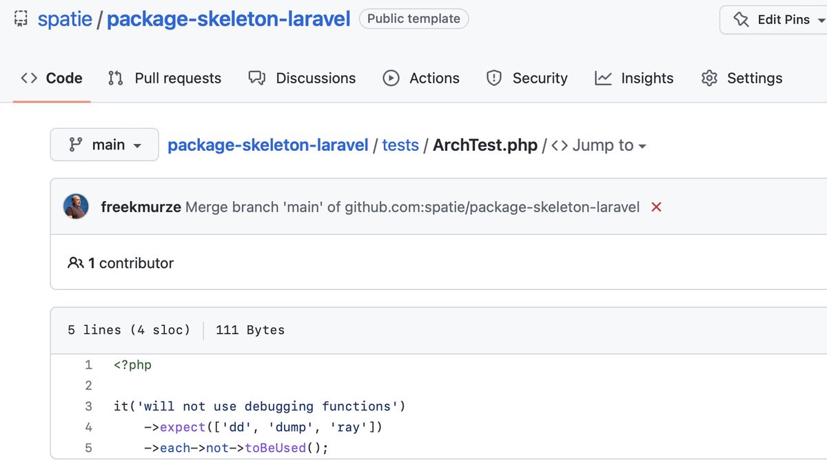This screenshot has height=474, width=827.
Task: Click the 1 contributor text
Action: [x=131, y=262]
